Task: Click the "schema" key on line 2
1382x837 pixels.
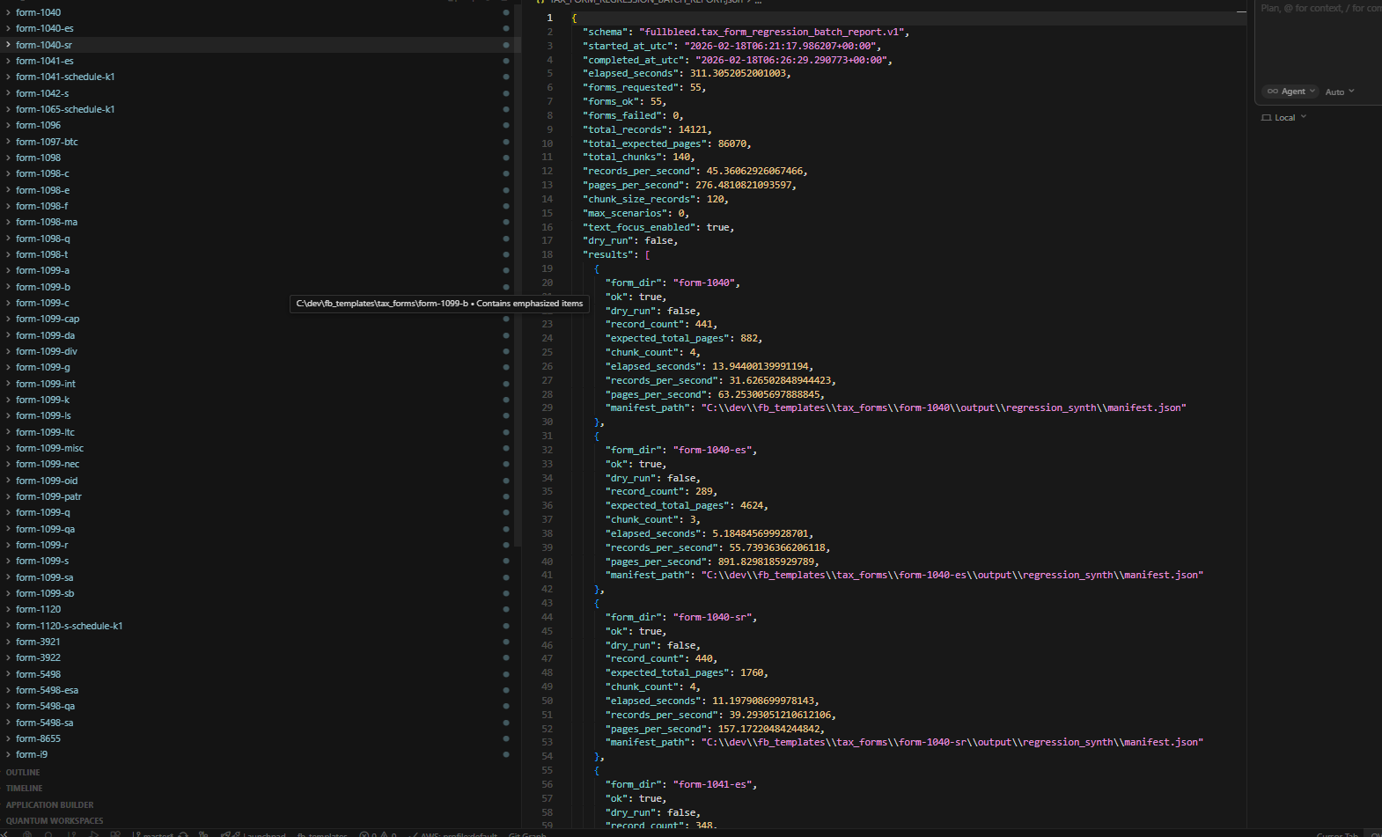Action: [605, 32]
